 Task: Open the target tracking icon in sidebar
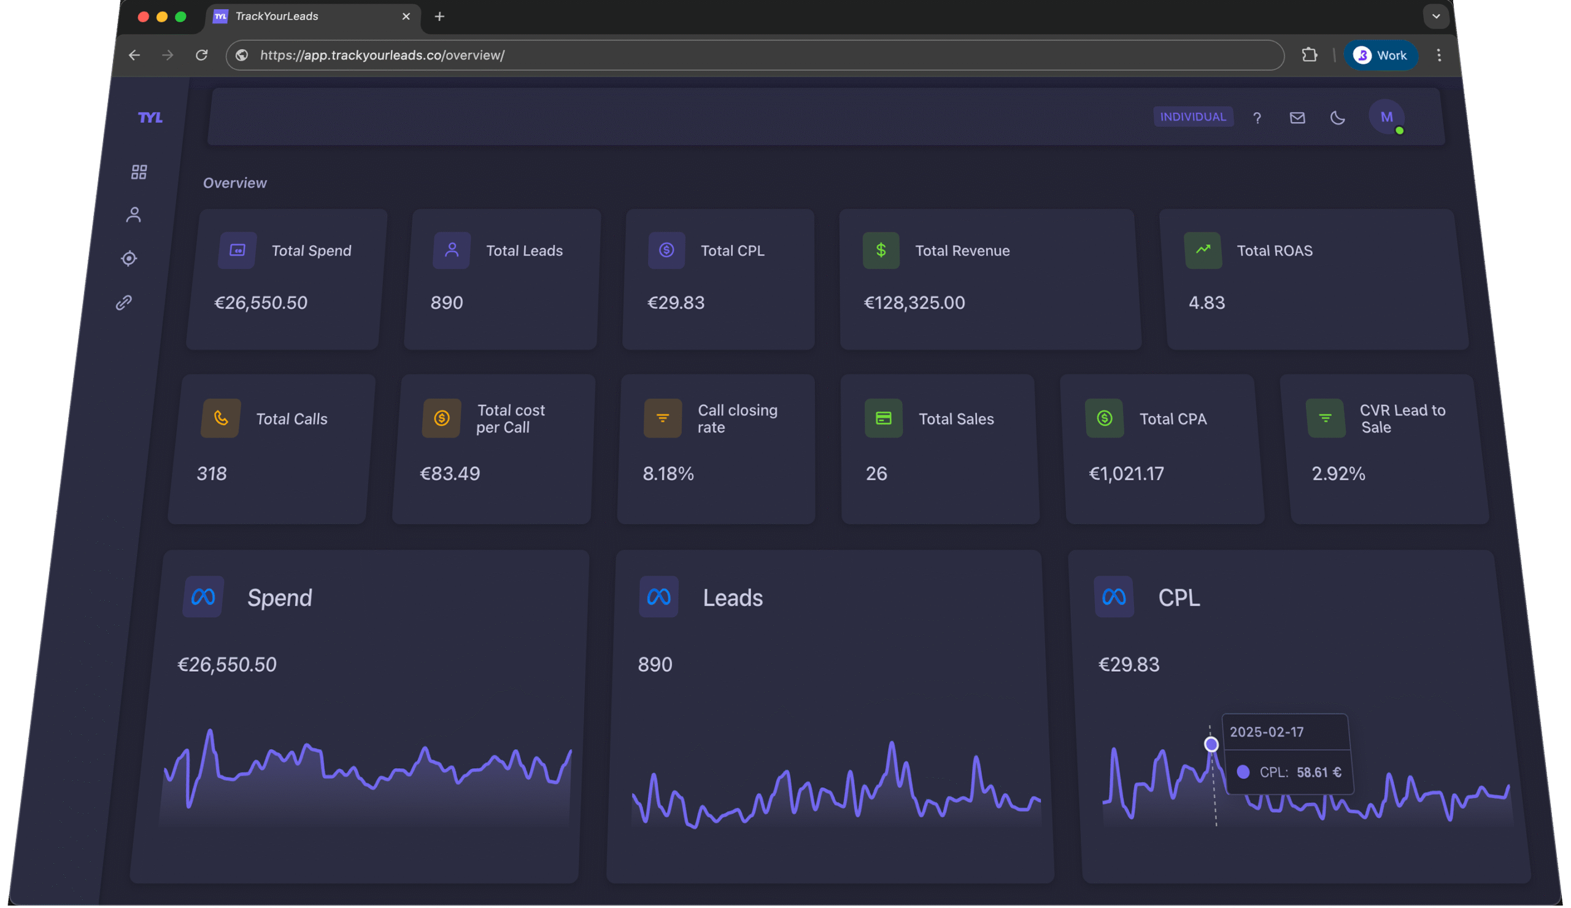129,258
